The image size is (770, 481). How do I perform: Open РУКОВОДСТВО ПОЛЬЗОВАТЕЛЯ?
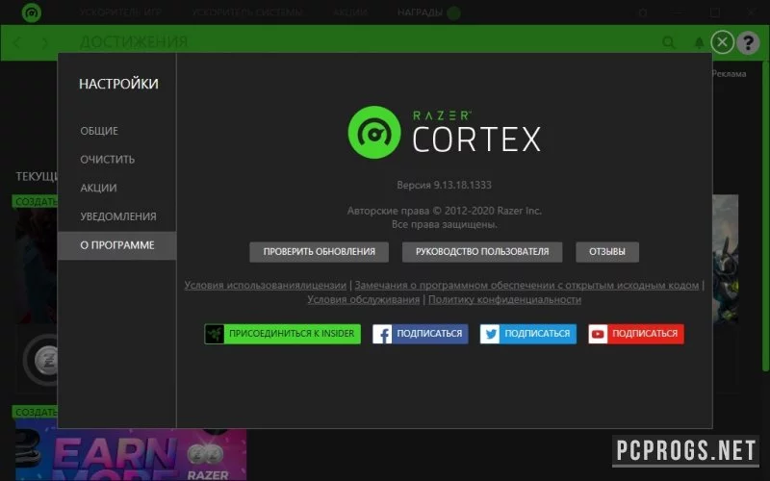coord(482,252)
